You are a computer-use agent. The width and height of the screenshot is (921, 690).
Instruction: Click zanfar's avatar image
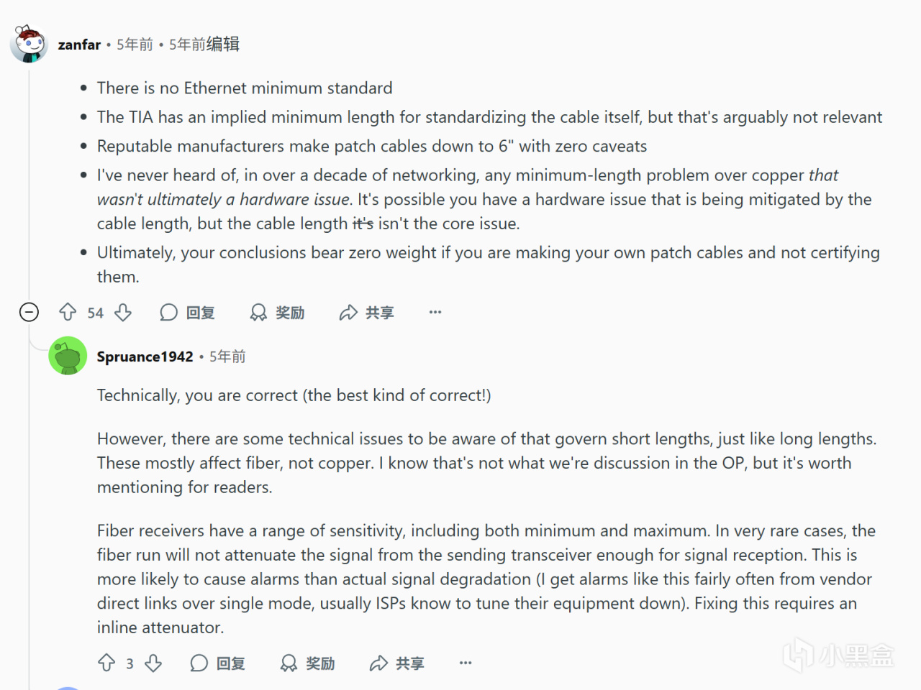pyautogui.click(x=29, y=44)
